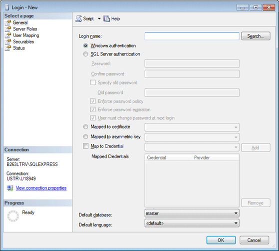Confirm with the OK button
Image resolution: width=279 pixels, height=251 pixels.
[221, 240]
